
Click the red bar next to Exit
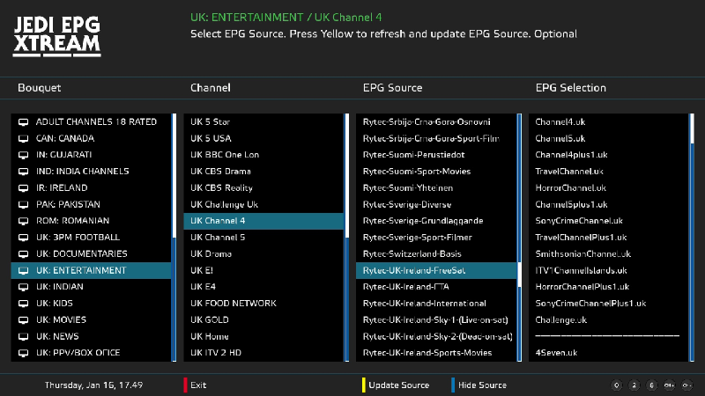tap(185, 385)
